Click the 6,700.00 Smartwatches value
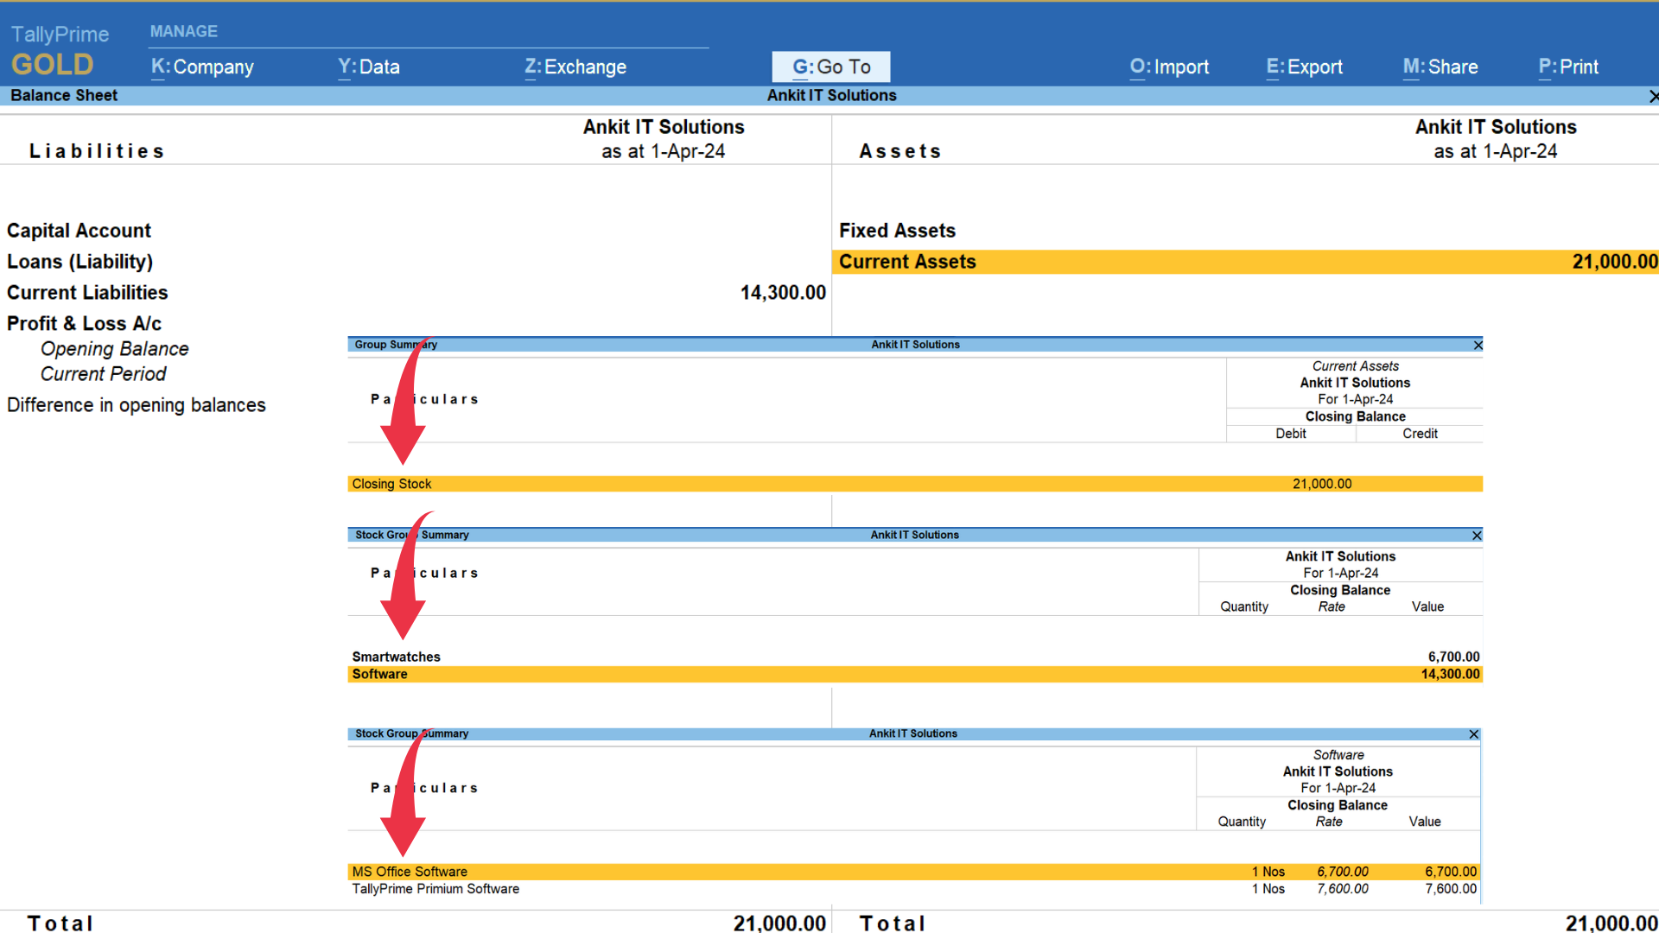 [1453, 657]
